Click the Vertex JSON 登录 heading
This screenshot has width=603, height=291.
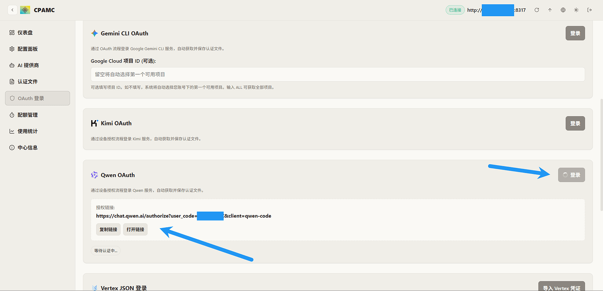[124, 288]
